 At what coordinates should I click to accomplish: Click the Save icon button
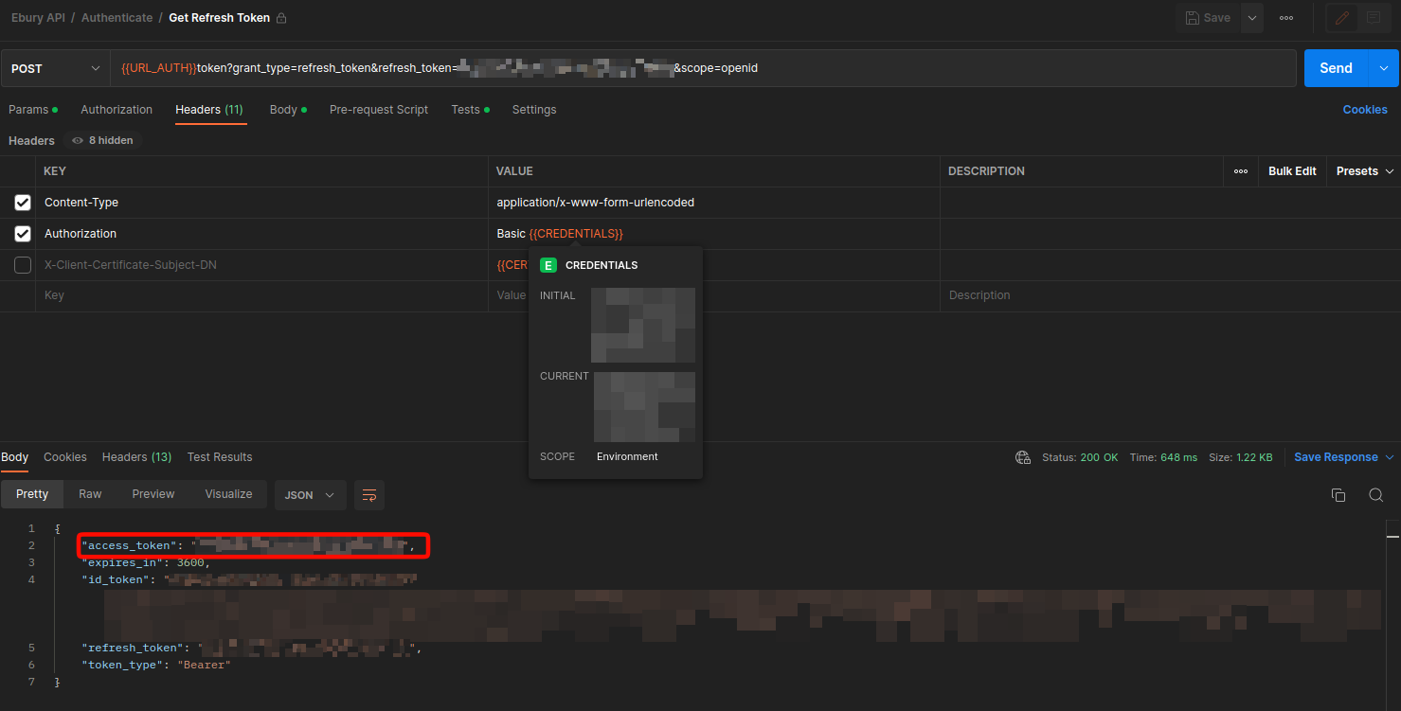(1208, 18)
